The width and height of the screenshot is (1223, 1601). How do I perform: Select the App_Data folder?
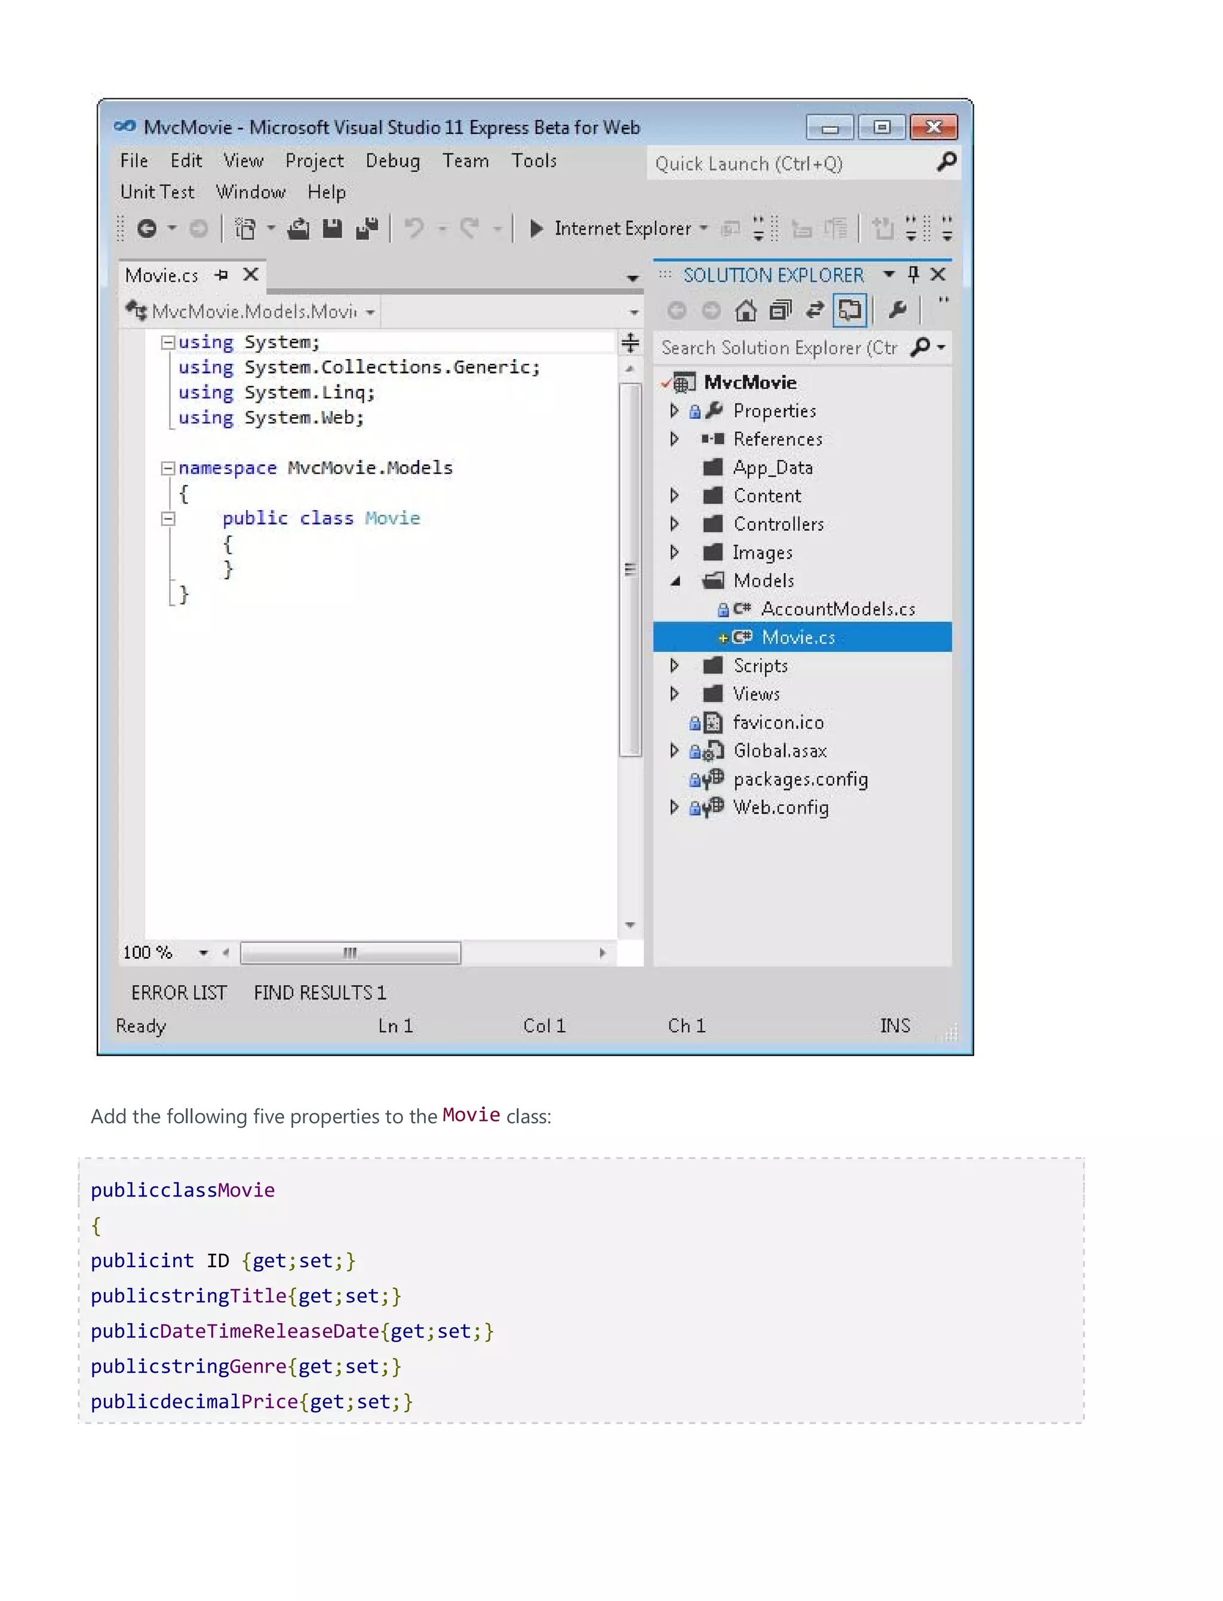tap(773, 467)
